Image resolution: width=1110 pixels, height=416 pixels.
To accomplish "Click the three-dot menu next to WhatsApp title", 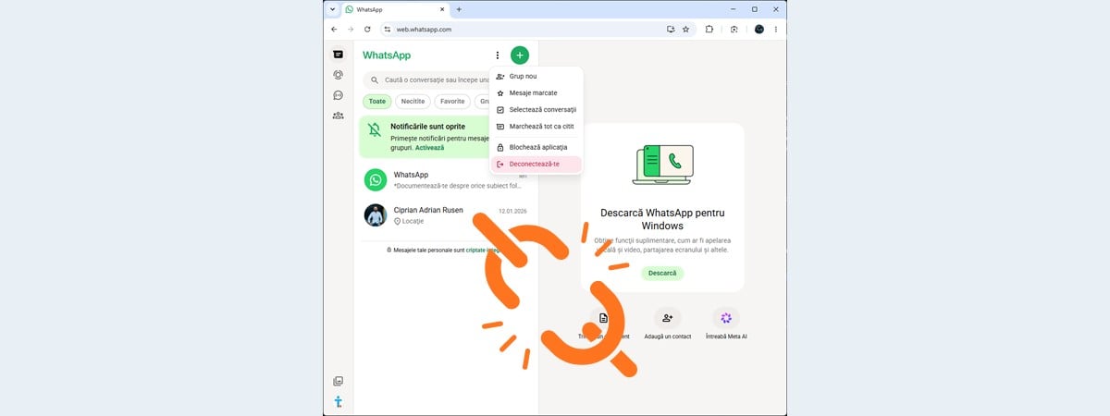I will click(498, 55).
